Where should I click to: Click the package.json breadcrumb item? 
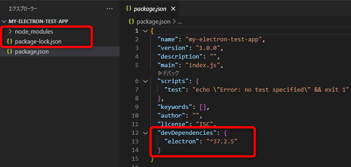(154, 22)
